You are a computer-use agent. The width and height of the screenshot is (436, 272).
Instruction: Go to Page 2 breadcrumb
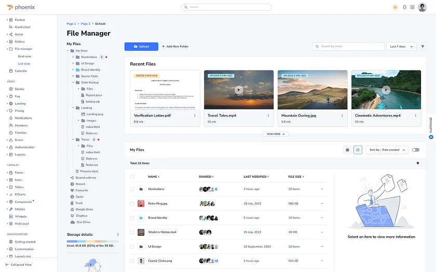coord(86,24)
